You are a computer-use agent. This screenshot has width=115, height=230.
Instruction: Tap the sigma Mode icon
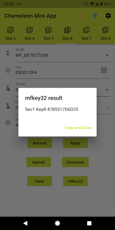click(x=8, y=53)
